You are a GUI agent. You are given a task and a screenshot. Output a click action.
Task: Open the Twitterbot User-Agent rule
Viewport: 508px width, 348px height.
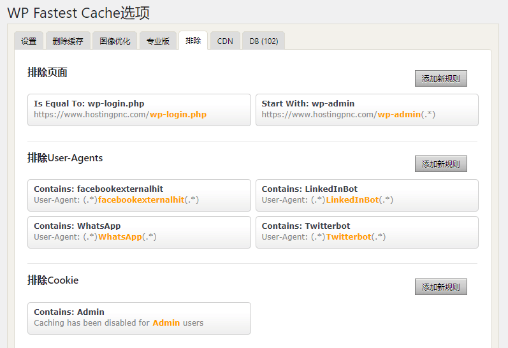pyautogui.click(x=366, y=231)
